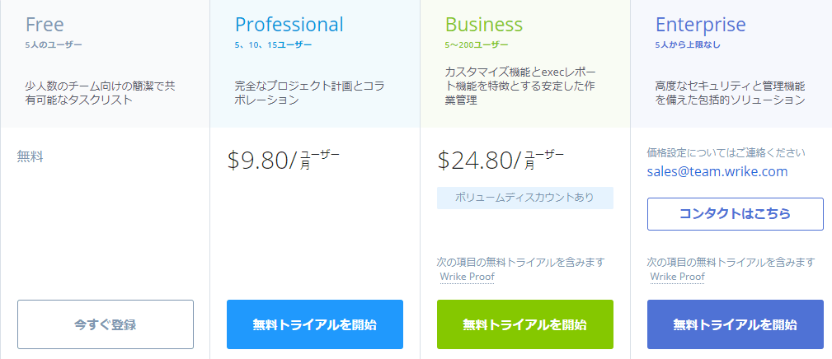Click the 今すぐ登録 button under Free
This screenshot has height=359, width=832.
[106, 324]
